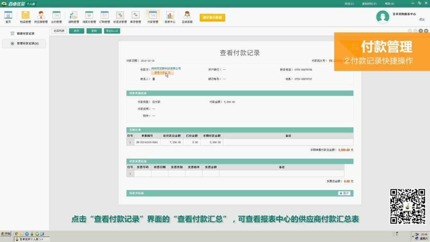Open the 库存管理 module icon
Image resolution: width=430 pixels, height=242 pixels.
click(x=135, y=18)
